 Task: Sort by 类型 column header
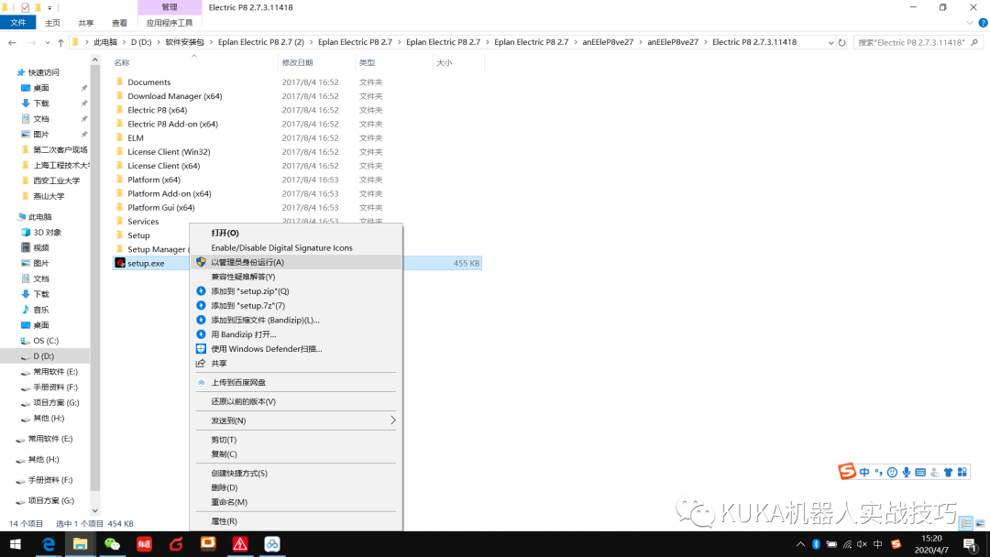point(367,62)
